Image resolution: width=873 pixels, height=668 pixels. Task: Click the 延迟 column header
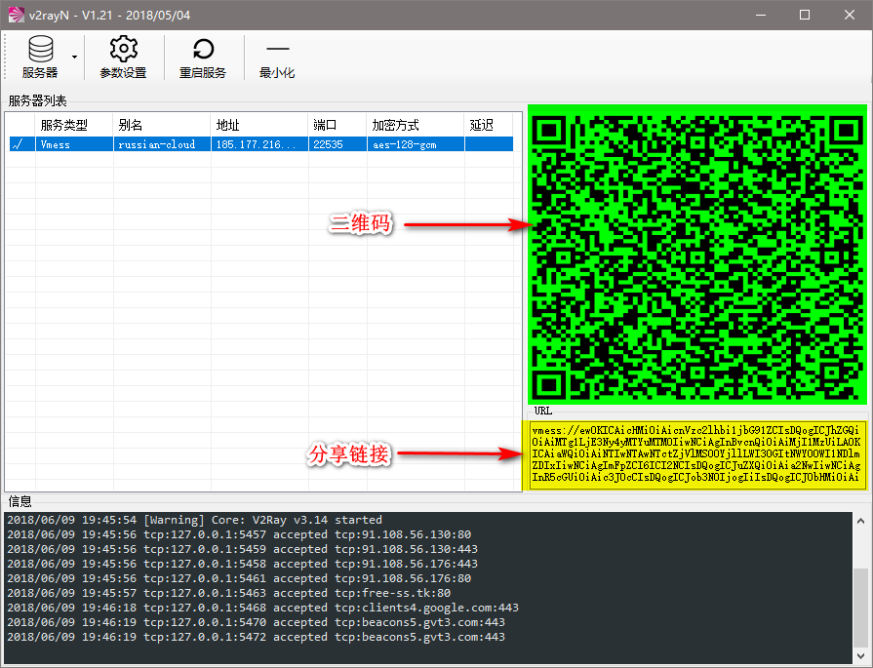pyautogui.click(x=489, y=125)
